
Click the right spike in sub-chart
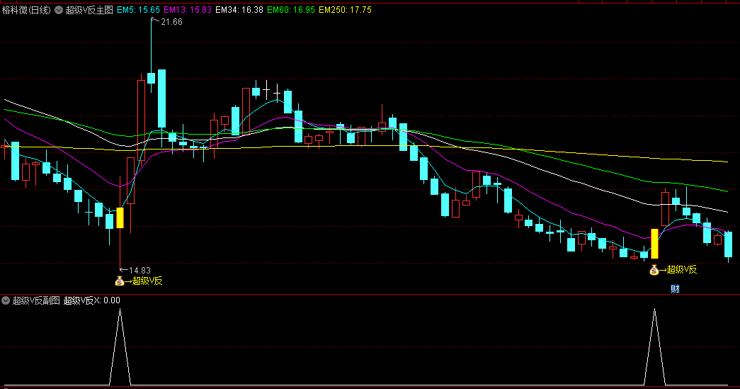(x=654, y=347)
